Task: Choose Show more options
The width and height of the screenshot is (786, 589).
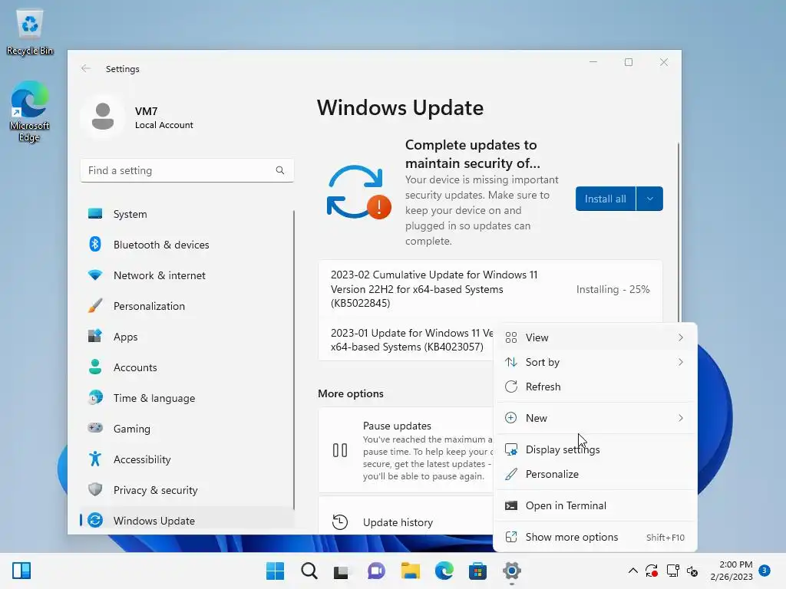Action: pos(595,537)
